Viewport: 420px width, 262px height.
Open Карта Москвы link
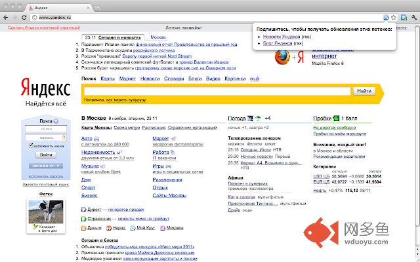click(x=96, y=128)
